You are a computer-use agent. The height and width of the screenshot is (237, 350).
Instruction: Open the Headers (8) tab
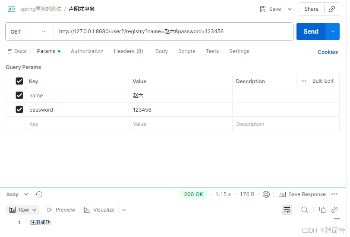pyautogui.click(x=128, y=51)
